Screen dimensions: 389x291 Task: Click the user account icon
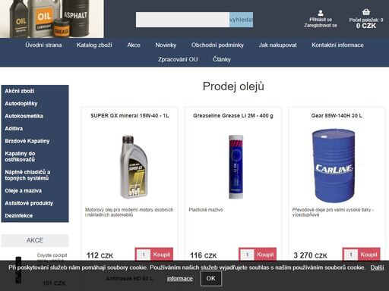coord(321,13)
